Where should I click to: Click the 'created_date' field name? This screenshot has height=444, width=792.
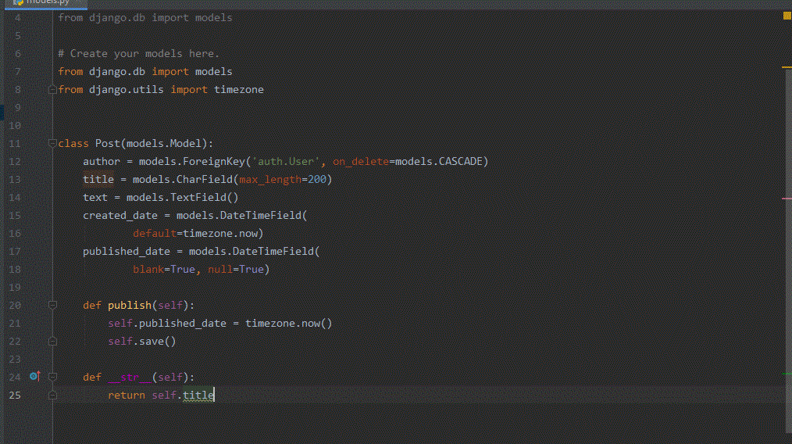tap(120, 216)
